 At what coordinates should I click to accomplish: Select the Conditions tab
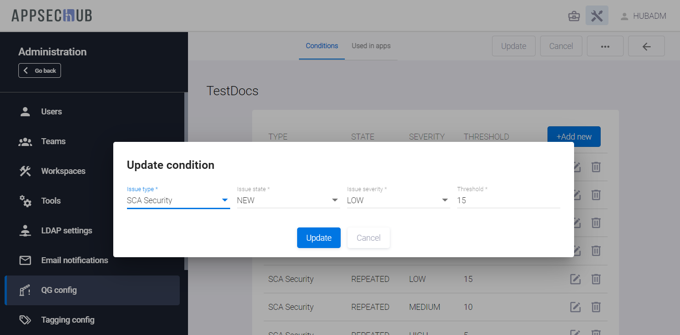point(322,46)
